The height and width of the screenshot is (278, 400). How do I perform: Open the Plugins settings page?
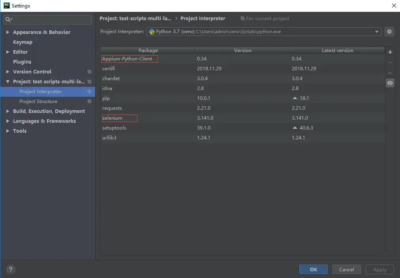pos(22,62)
